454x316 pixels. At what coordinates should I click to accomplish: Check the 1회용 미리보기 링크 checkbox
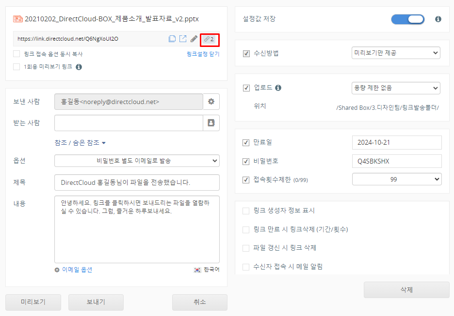(16, 67)
